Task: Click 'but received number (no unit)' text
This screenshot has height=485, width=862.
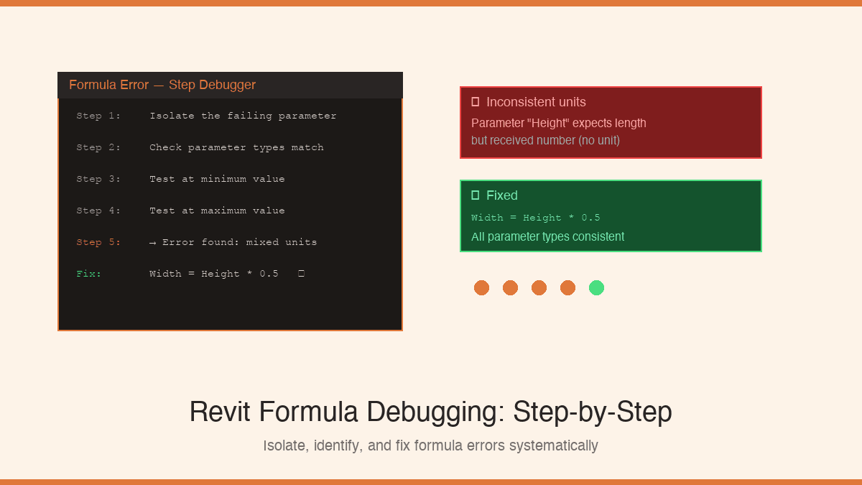Action: (545, 140)
